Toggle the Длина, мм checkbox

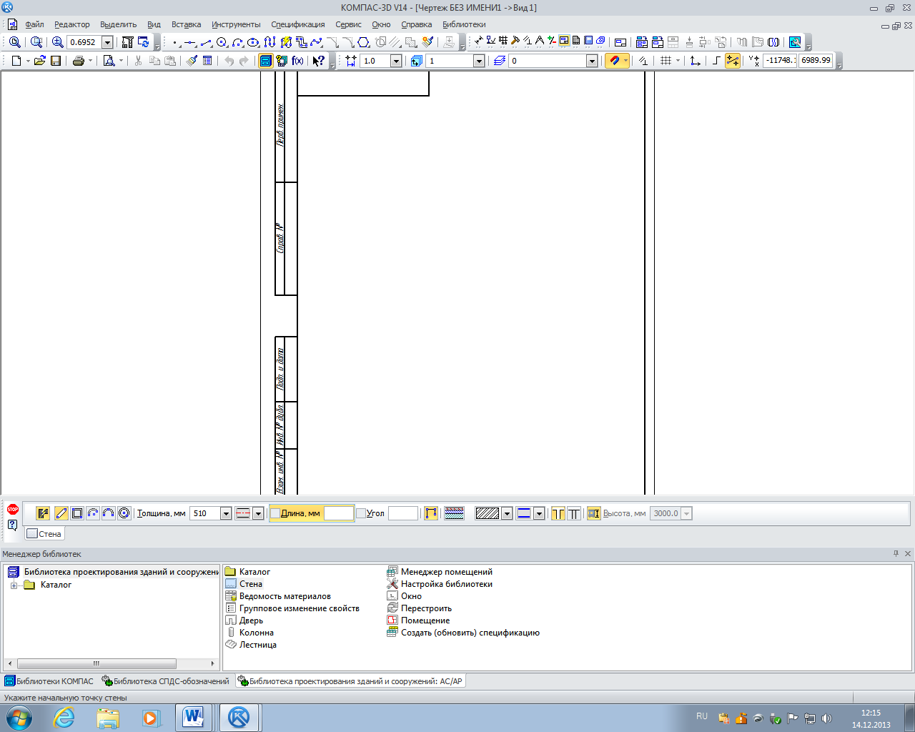[275, 513]
